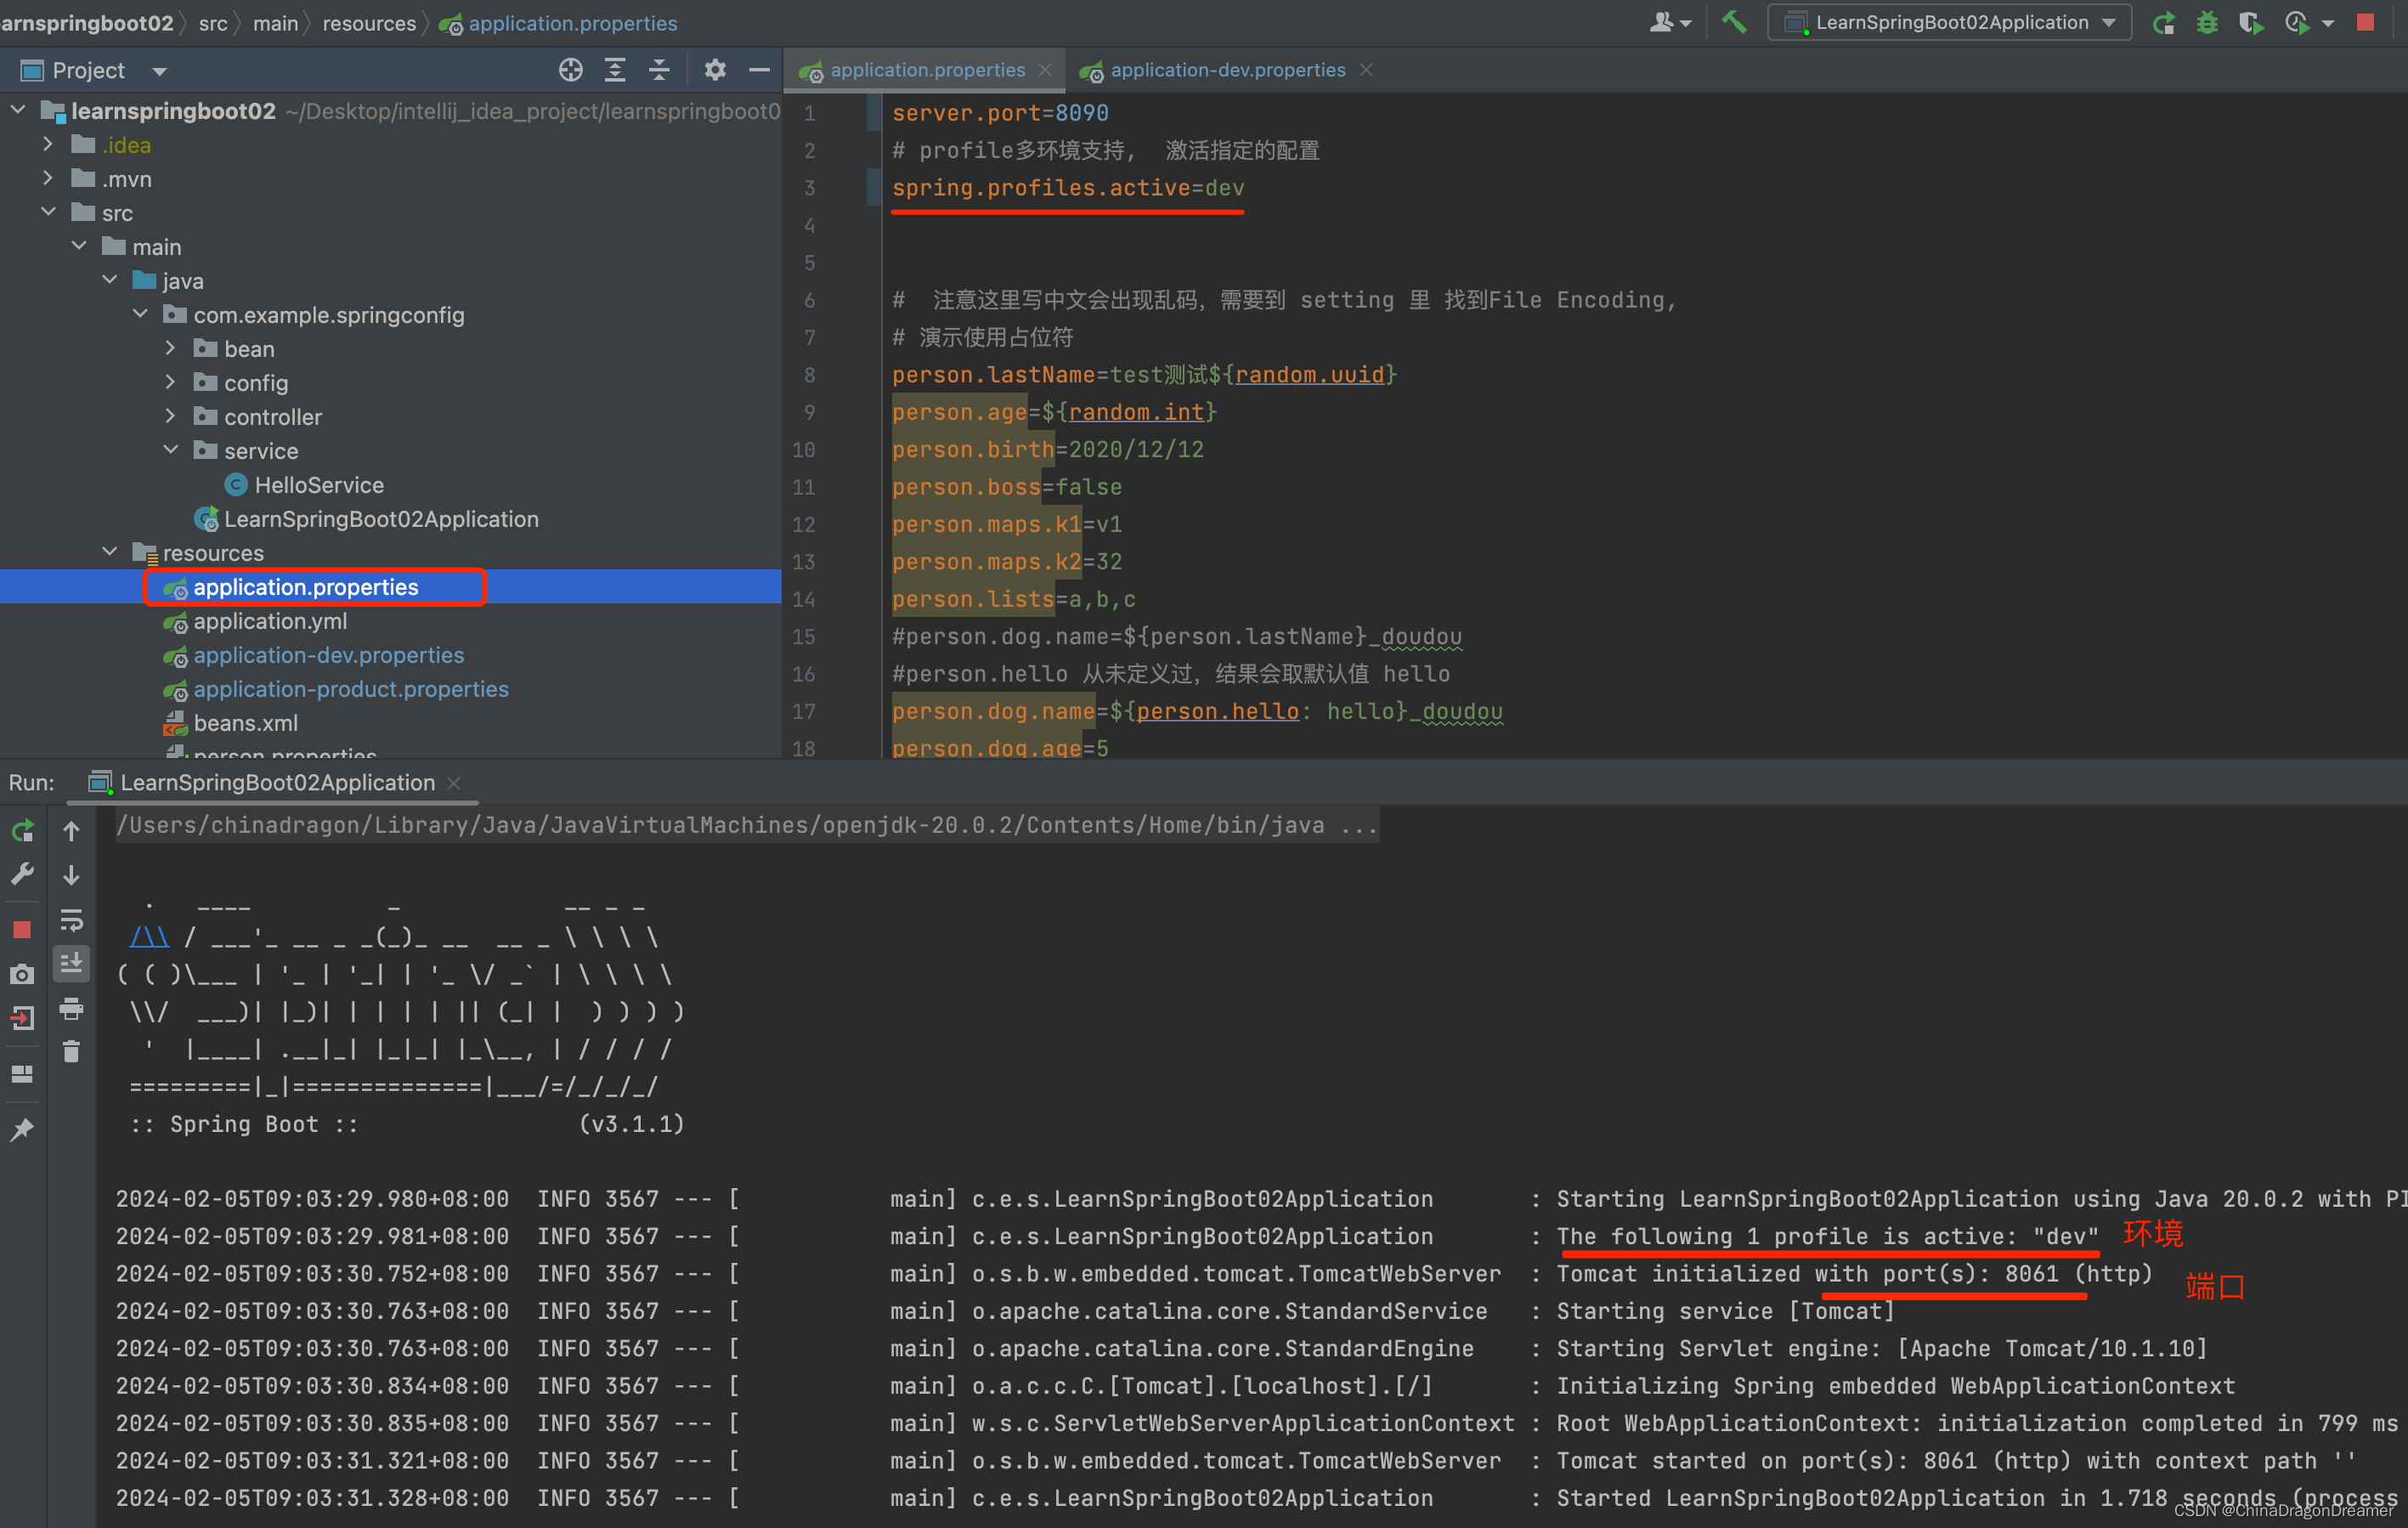Click the Build project hammer icon

(x=1734, y=22)
